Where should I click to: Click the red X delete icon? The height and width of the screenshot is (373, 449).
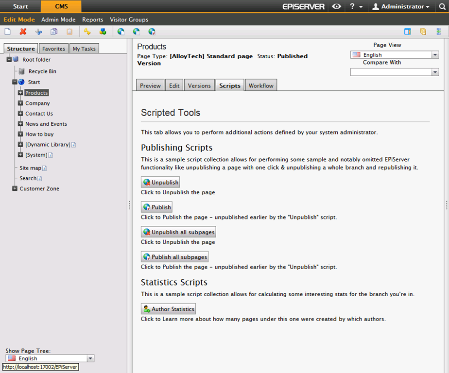23,32
